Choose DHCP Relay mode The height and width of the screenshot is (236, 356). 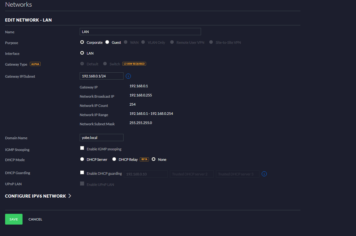114,159
